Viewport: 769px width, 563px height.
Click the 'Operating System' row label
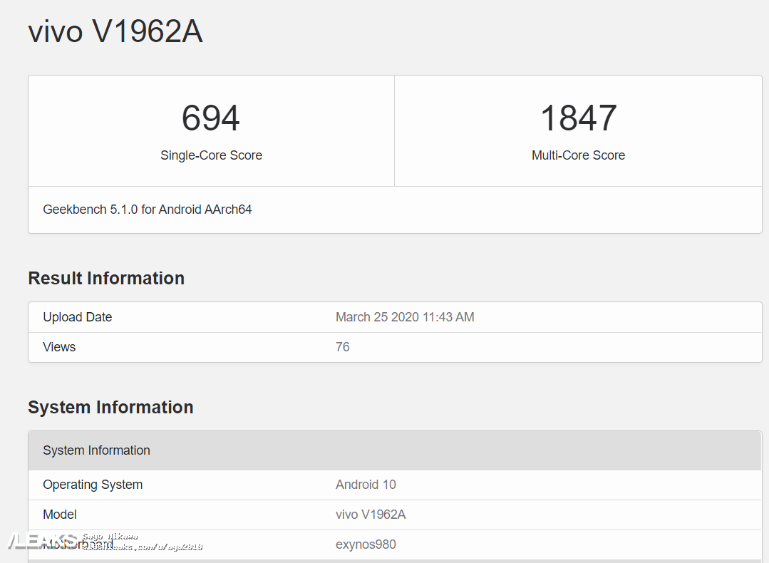coord(93,485)
